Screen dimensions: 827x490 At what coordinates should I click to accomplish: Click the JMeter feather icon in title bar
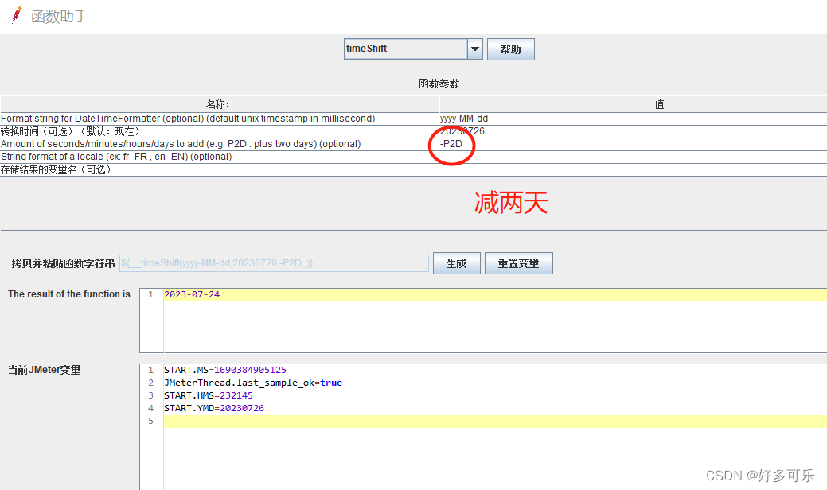pyautogui.click(x=17, y=15)
